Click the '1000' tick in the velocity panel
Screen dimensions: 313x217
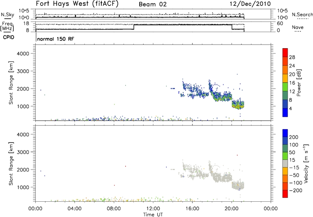23,187
